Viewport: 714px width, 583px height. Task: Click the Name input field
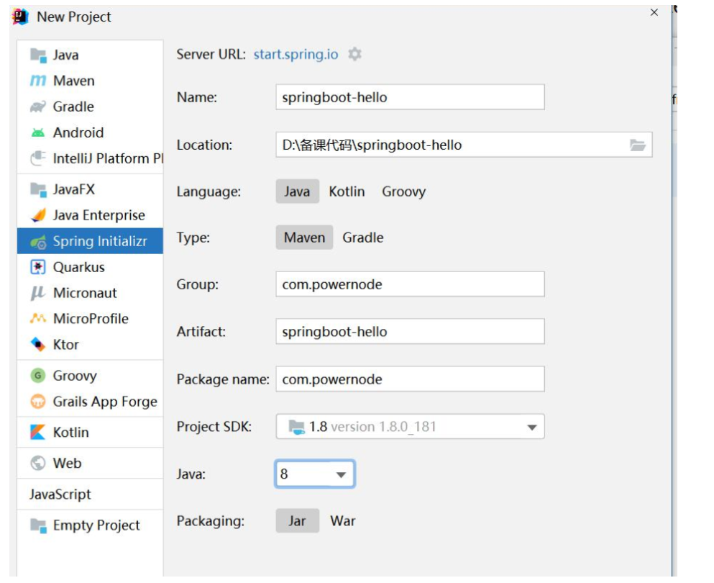pyautogui.click(x=411, y=97)
